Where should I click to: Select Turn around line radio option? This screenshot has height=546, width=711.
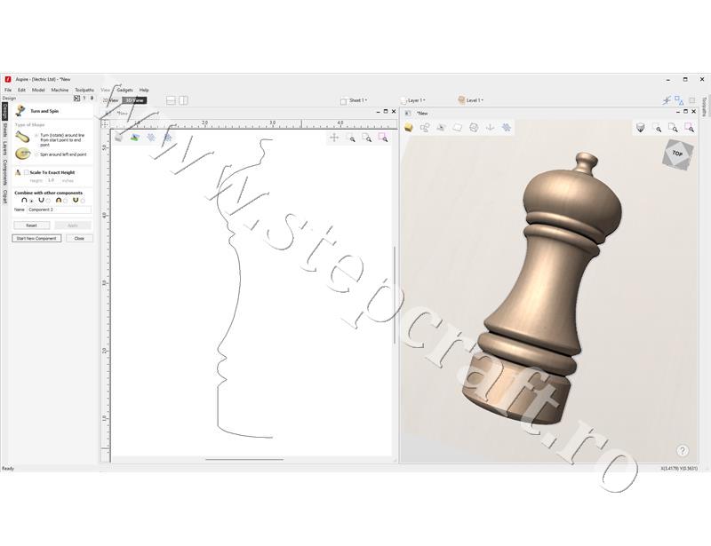[x=36, y=136]
